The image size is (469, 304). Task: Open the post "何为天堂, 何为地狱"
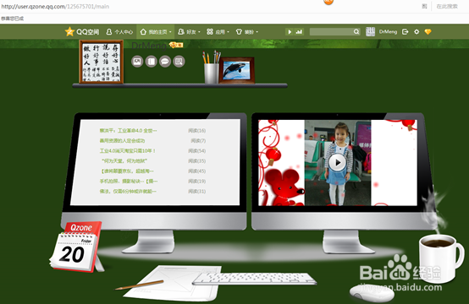click(124, 161)
